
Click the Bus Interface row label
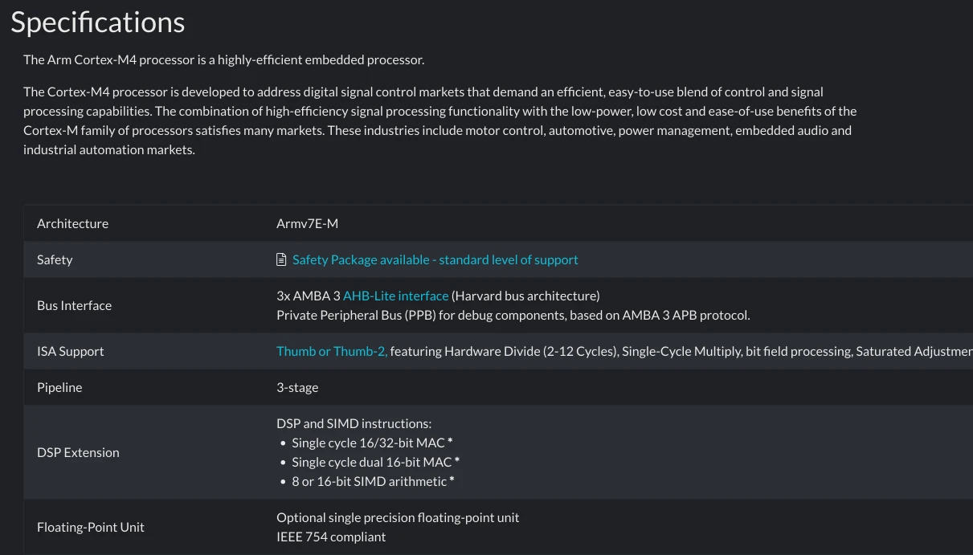74,305
